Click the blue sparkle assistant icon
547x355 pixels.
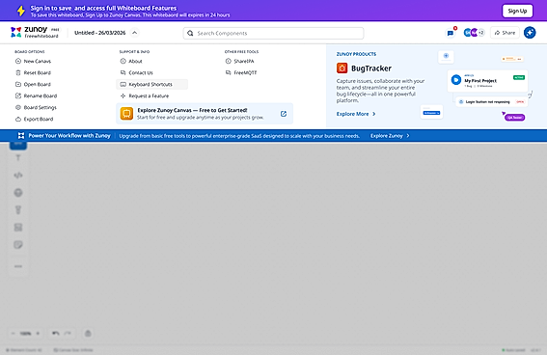pyautogui.click(x=530, y=33)
